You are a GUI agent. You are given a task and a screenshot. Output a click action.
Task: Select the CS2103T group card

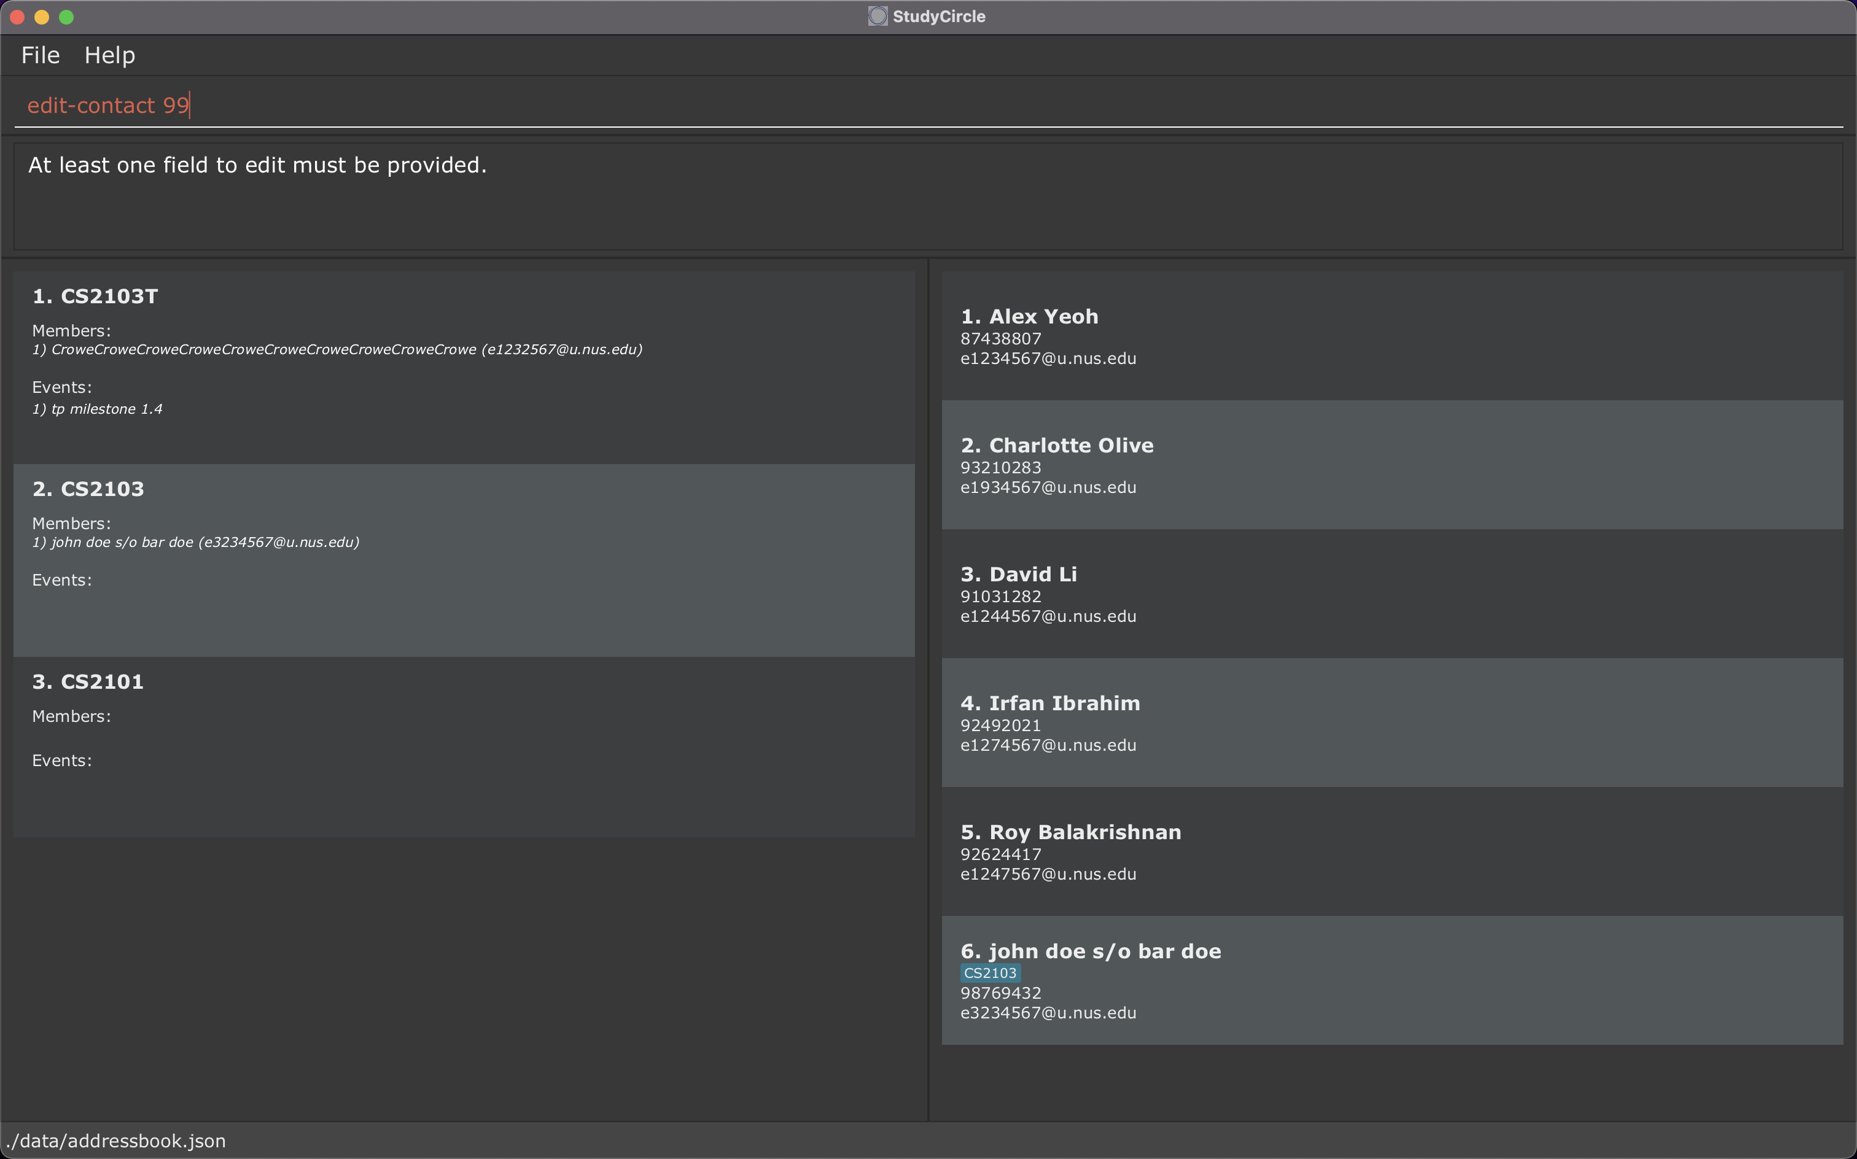[463, 366]
